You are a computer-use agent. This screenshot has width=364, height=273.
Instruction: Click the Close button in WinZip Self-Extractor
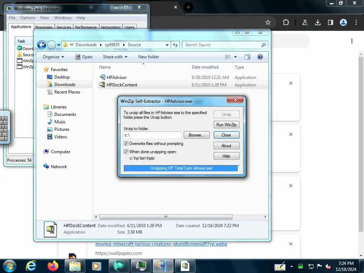226,135
